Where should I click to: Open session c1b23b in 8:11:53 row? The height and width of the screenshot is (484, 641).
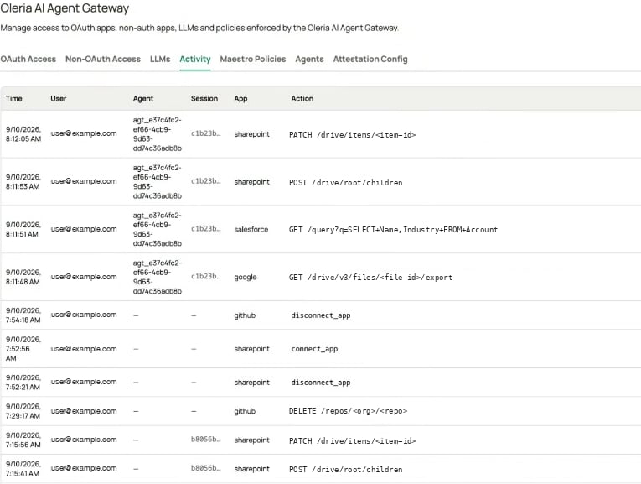205,181
